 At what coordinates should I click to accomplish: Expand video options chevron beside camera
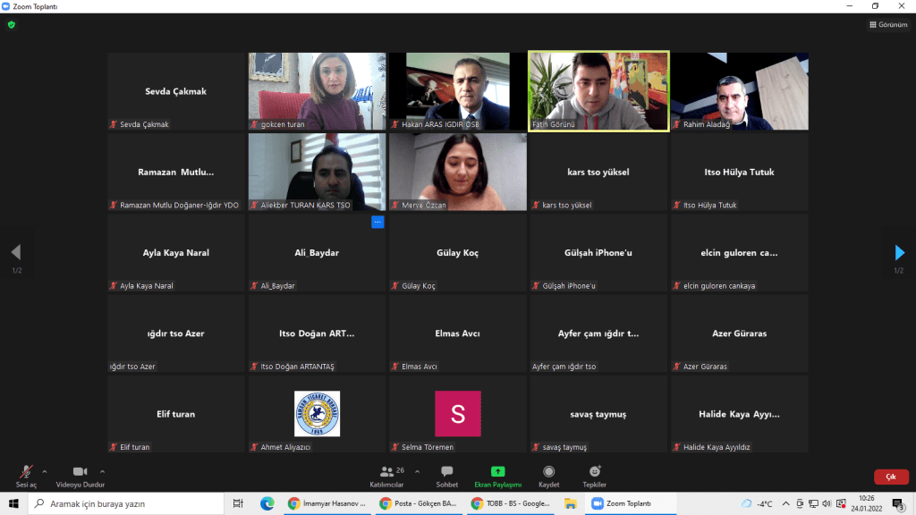[x=102, y=471]
